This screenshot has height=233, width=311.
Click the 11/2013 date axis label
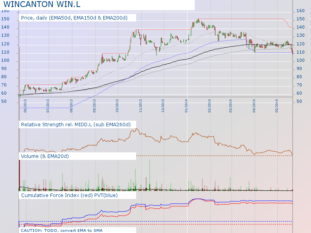click(140, 106)
